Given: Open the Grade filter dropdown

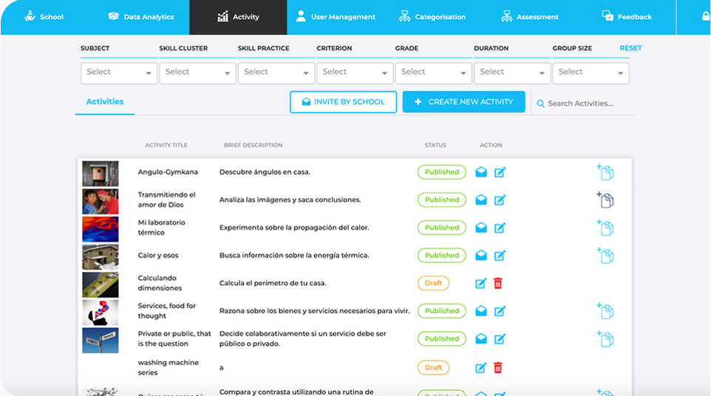Looking at the screenshot, I should pos(433,72).
